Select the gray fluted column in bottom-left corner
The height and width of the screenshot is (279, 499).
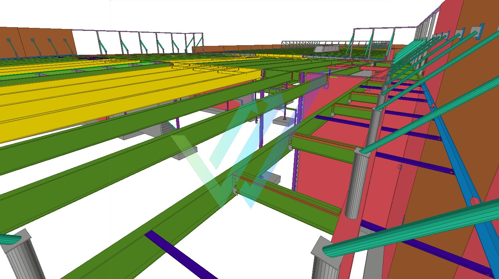coord(22,257)
